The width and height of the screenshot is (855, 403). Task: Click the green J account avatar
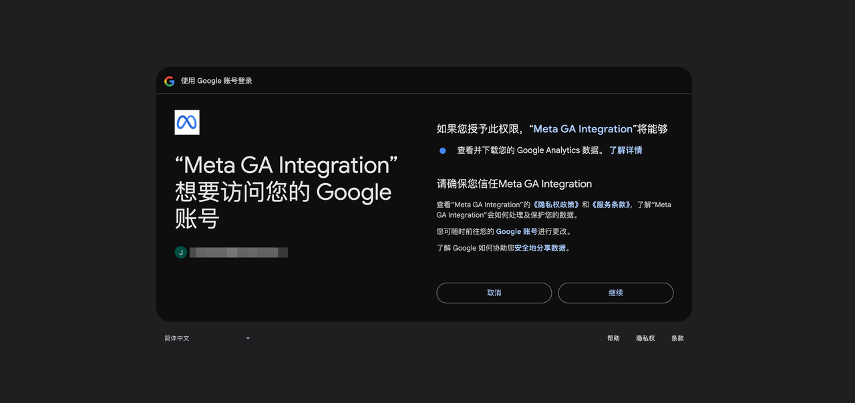point(180,252)
